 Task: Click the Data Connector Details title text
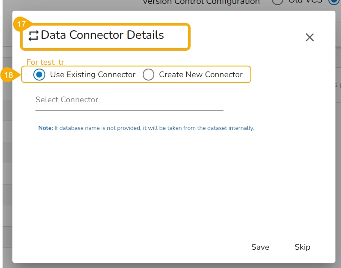103,35
